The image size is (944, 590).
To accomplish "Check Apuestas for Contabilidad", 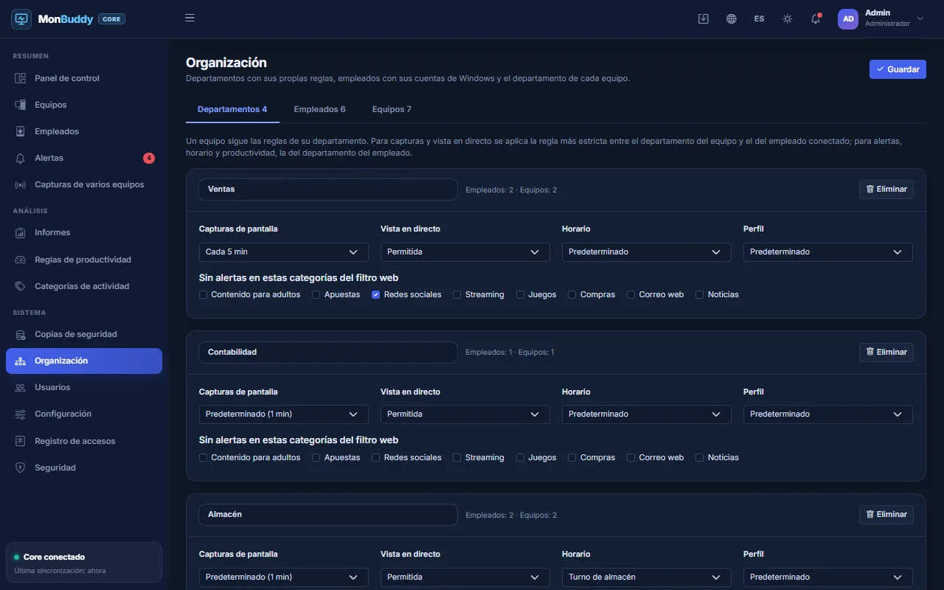I will pyautogui.click(x=316, y=457).
